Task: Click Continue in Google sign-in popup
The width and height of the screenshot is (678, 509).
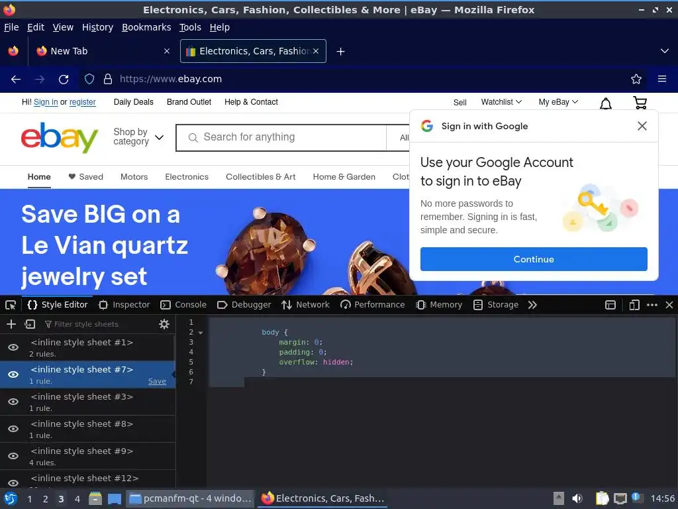Action: click(x=534, y=259)
